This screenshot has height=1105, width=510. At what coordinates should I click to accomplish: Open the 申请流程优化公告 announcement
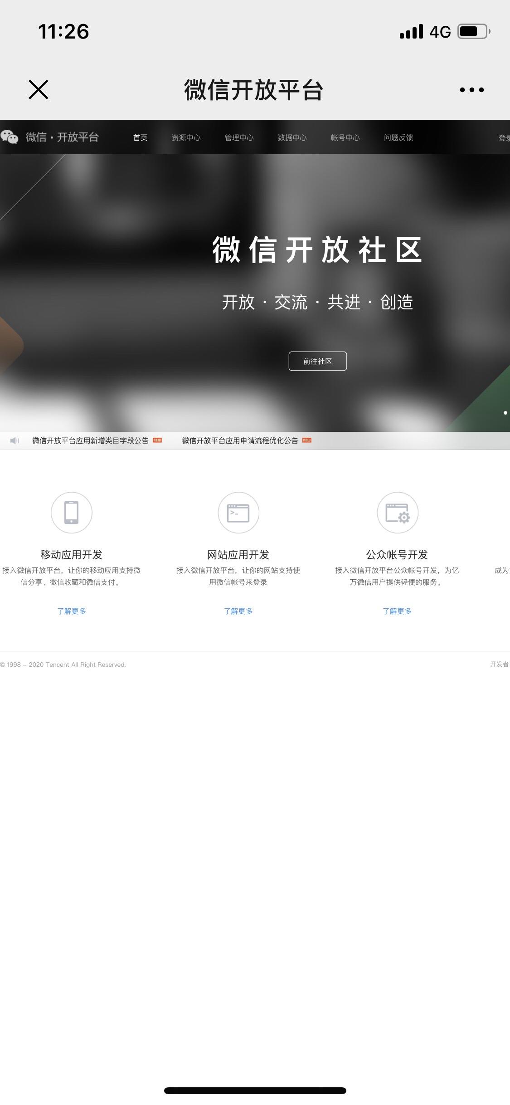240,440
